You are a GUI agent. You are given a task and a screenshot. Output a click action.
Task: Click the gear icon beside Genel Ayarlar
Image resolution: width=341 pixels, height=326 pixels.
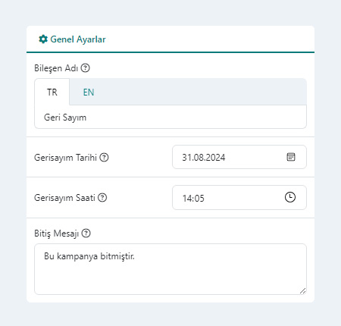(43, 39)
